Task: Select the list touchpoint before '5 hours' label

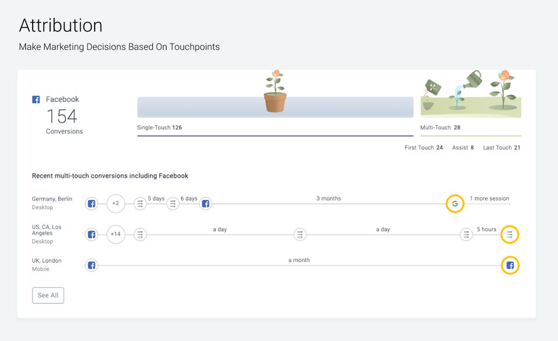Action: point(466,235)
